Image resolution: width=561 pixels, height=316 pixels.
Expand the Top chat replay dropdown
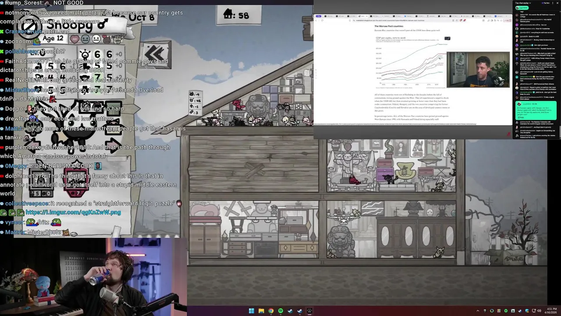coord(523,3)
